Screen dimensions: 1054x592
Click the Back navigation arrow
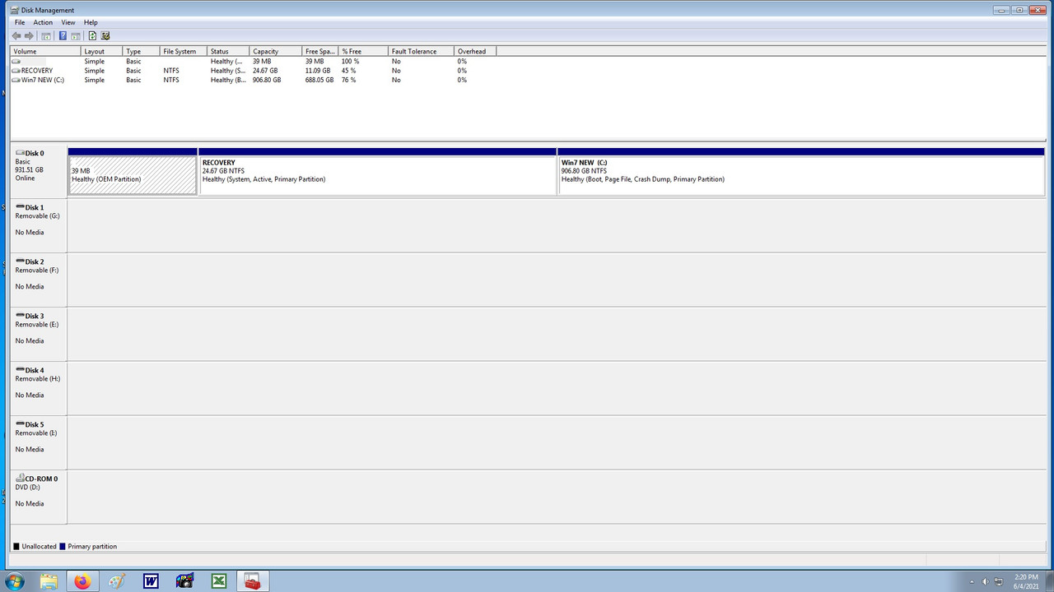(15, 36)
